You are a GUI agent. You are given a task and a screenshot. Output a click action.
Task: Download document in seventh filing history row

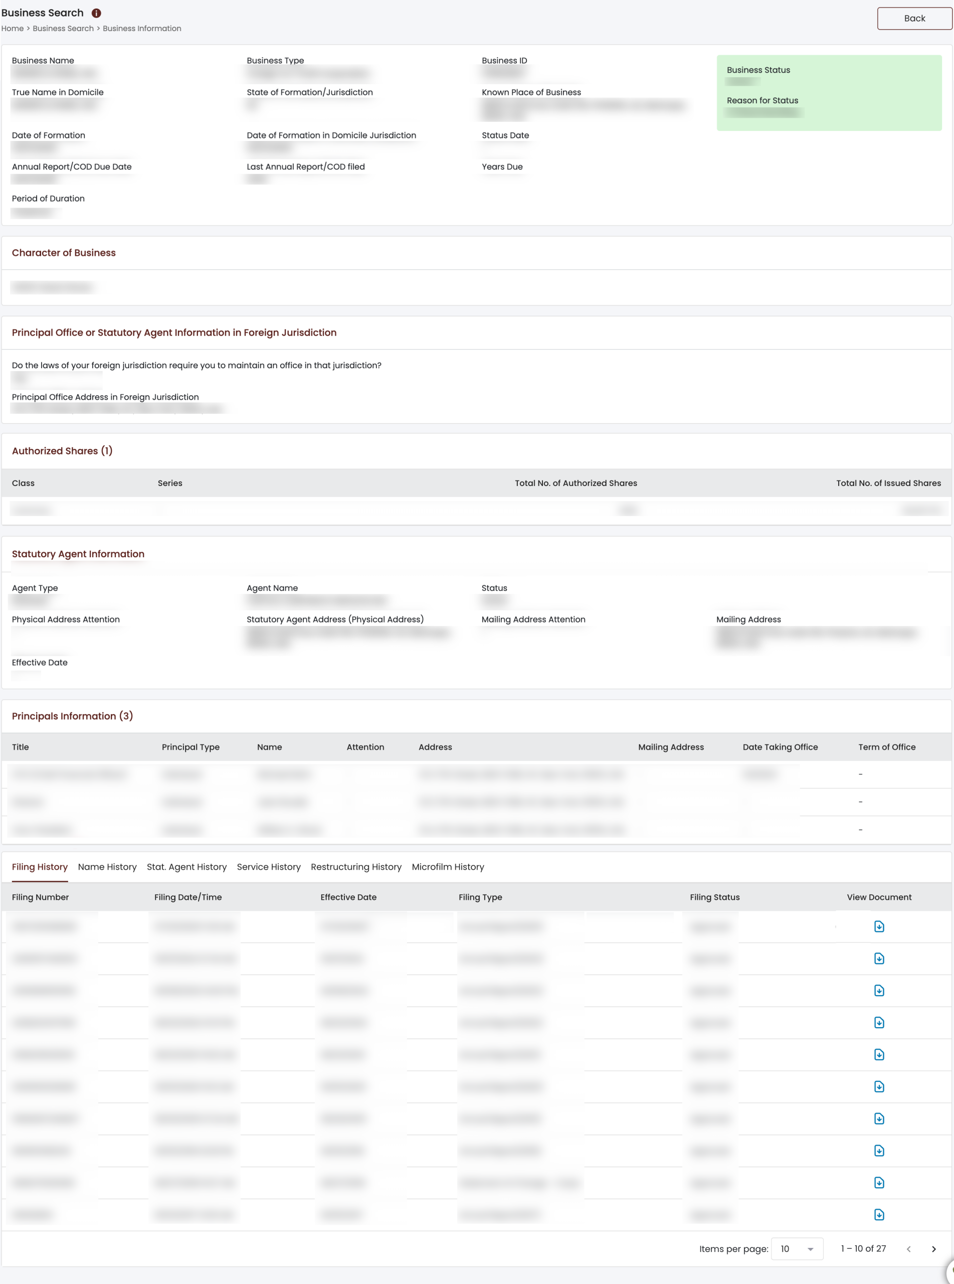click(879, 1119)
